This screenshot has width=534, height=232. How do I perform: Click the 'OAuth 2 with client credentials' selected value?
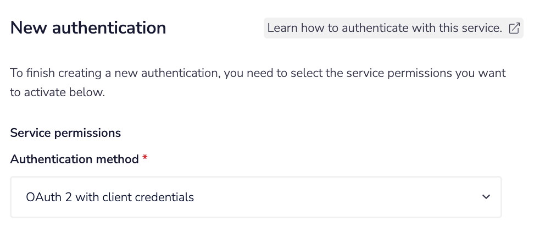pyautogui.click(x=110, y=197)
